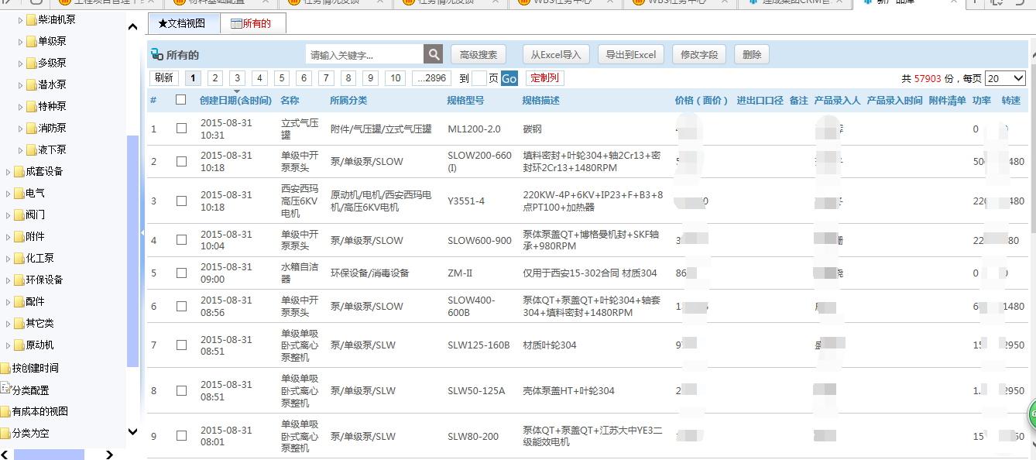Click the 消防泵 folder icon
This screenshot has width=1036, height=460.
click(x=31, y=128)
